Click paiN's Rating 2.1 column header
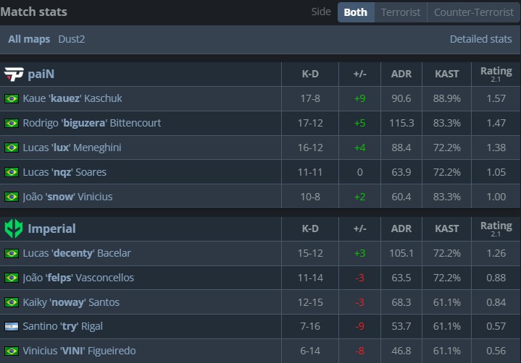Viewport: 521px width, 363px height. (496, 74)
